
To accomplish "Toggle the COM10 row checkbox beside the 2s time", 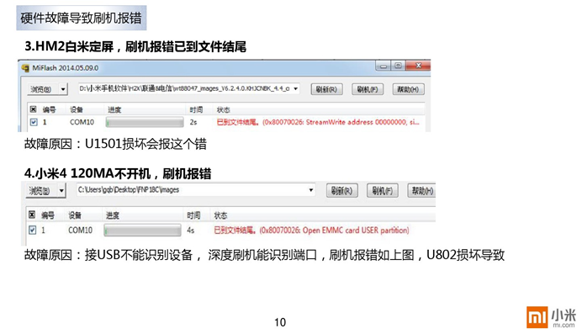I will point(34,122).
